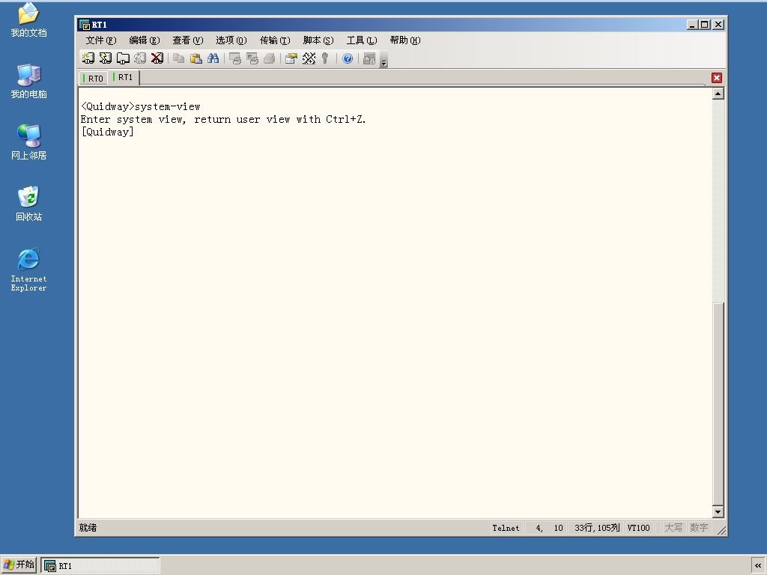Viewport: 767px width, 575px height.
Task: Click the RT1 title bar application icon
Action: 84,25
